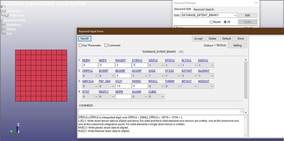Open the ENGFLG dropdown
Image resolution: width=284 pixels, height=141 pixels.
pyautogui.click(x=206, y=65)
